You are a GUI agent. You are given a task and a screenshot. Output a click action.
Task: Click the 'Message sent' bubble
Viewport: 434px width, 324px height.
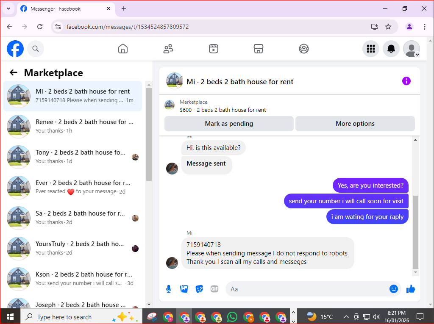coord(206,165)
